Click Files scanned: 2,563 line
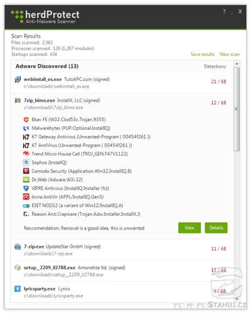 click(x=32, y=43)
